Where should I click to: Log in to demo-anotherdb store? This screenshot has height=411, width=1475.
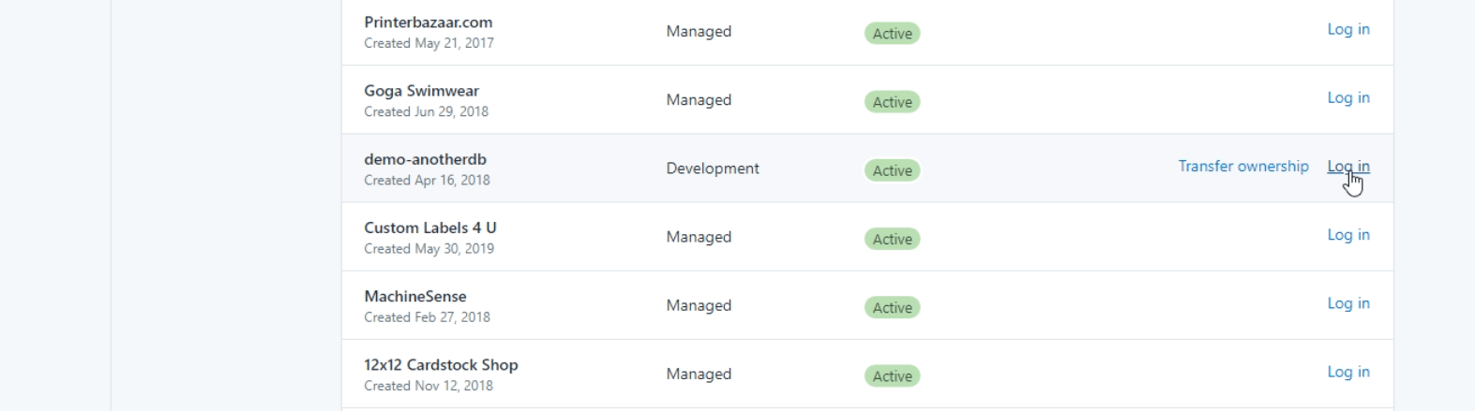[1347, 167]
